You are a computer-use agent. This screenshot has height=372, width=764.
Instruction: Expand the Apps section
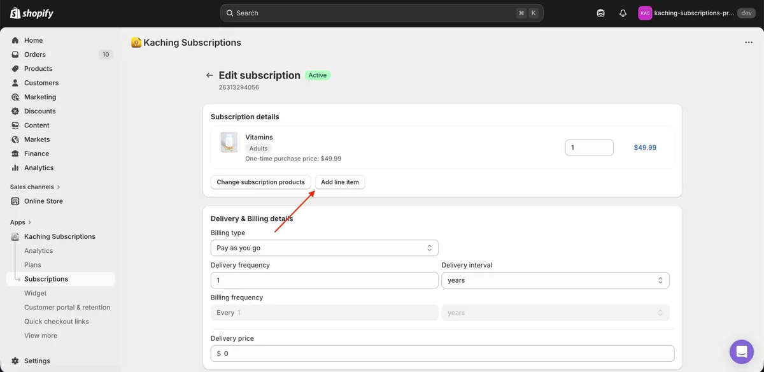click(x=21, y=222)
